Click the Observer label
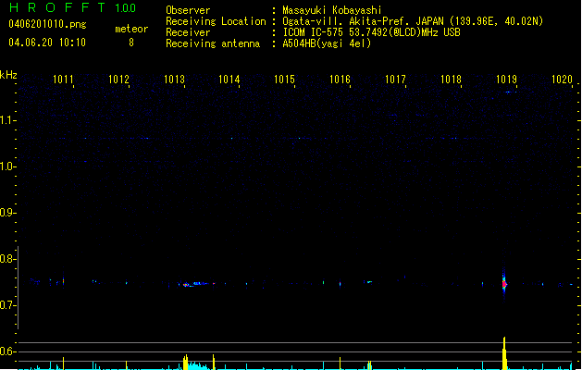 188,10
